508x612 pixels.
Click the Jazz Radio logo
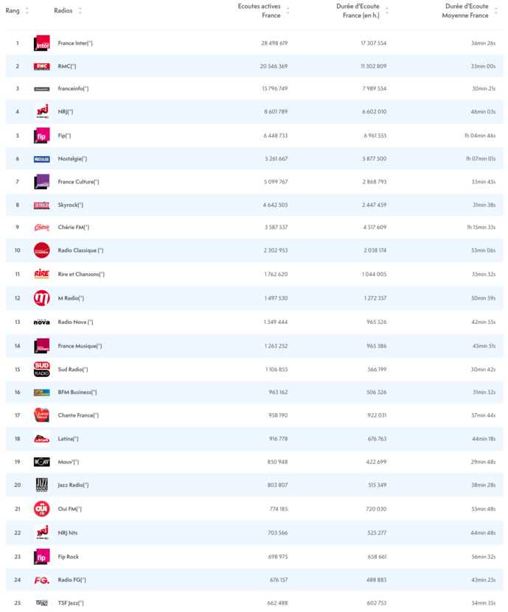[41, 485]
